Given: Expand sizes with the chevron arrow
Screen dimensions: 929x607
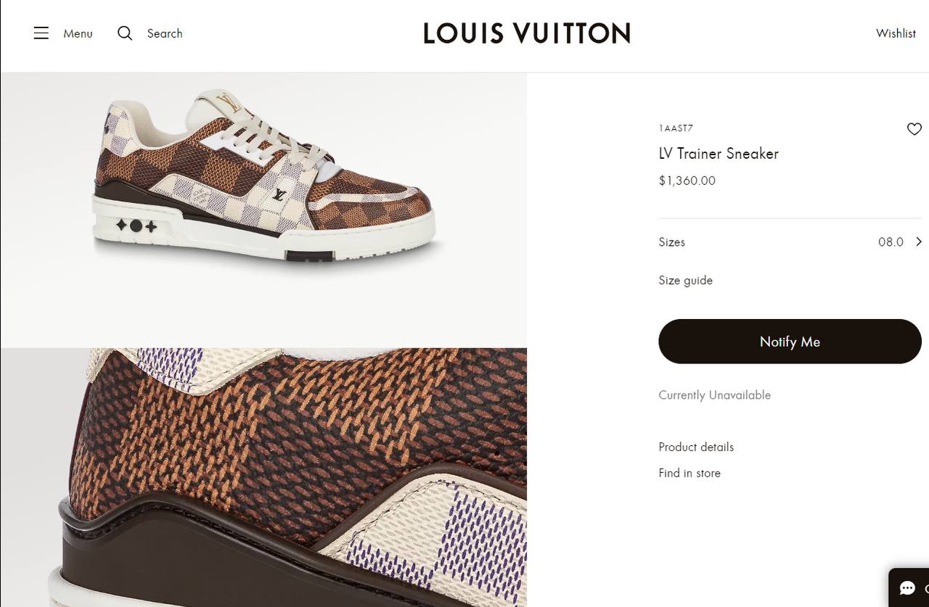Looking at the screenshot, I should [x=919, y=241].
